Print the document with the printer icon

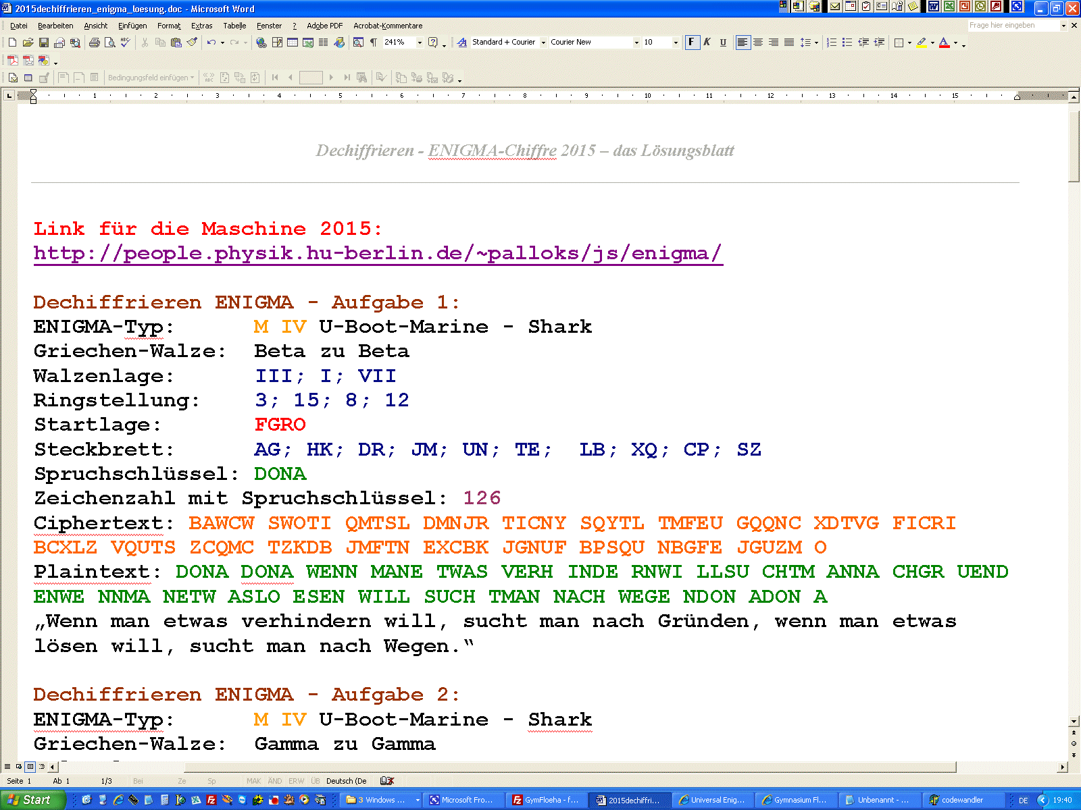pos(94,43)
